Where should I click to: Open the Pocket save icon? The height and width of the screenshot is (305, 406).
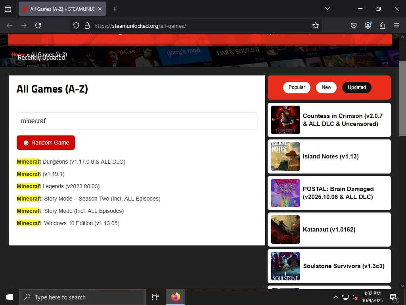(353, 25)
